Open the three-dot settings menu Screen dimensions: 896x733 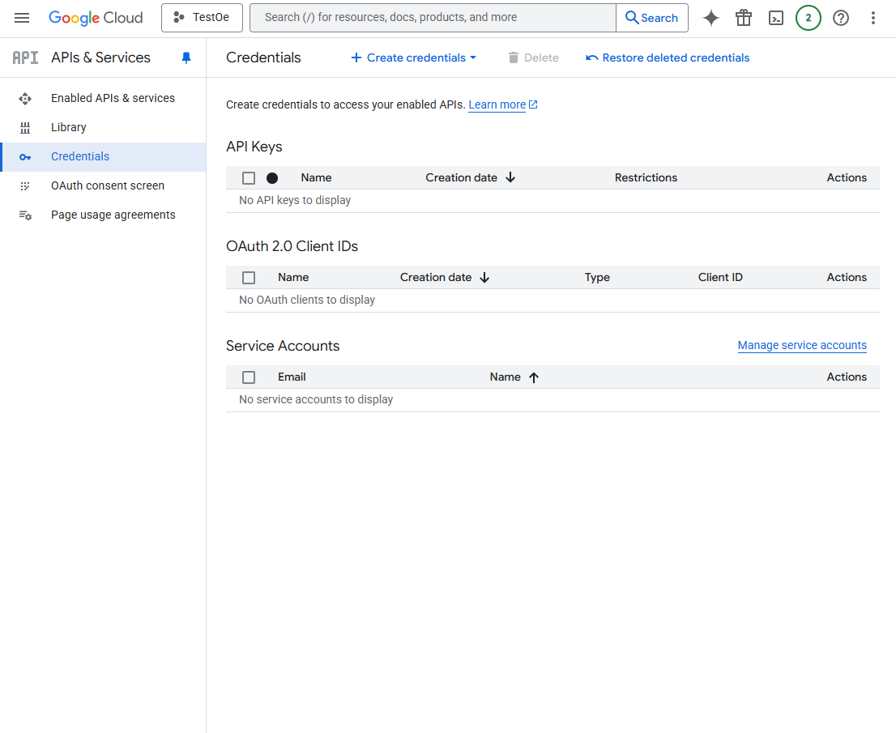[873, 19]
